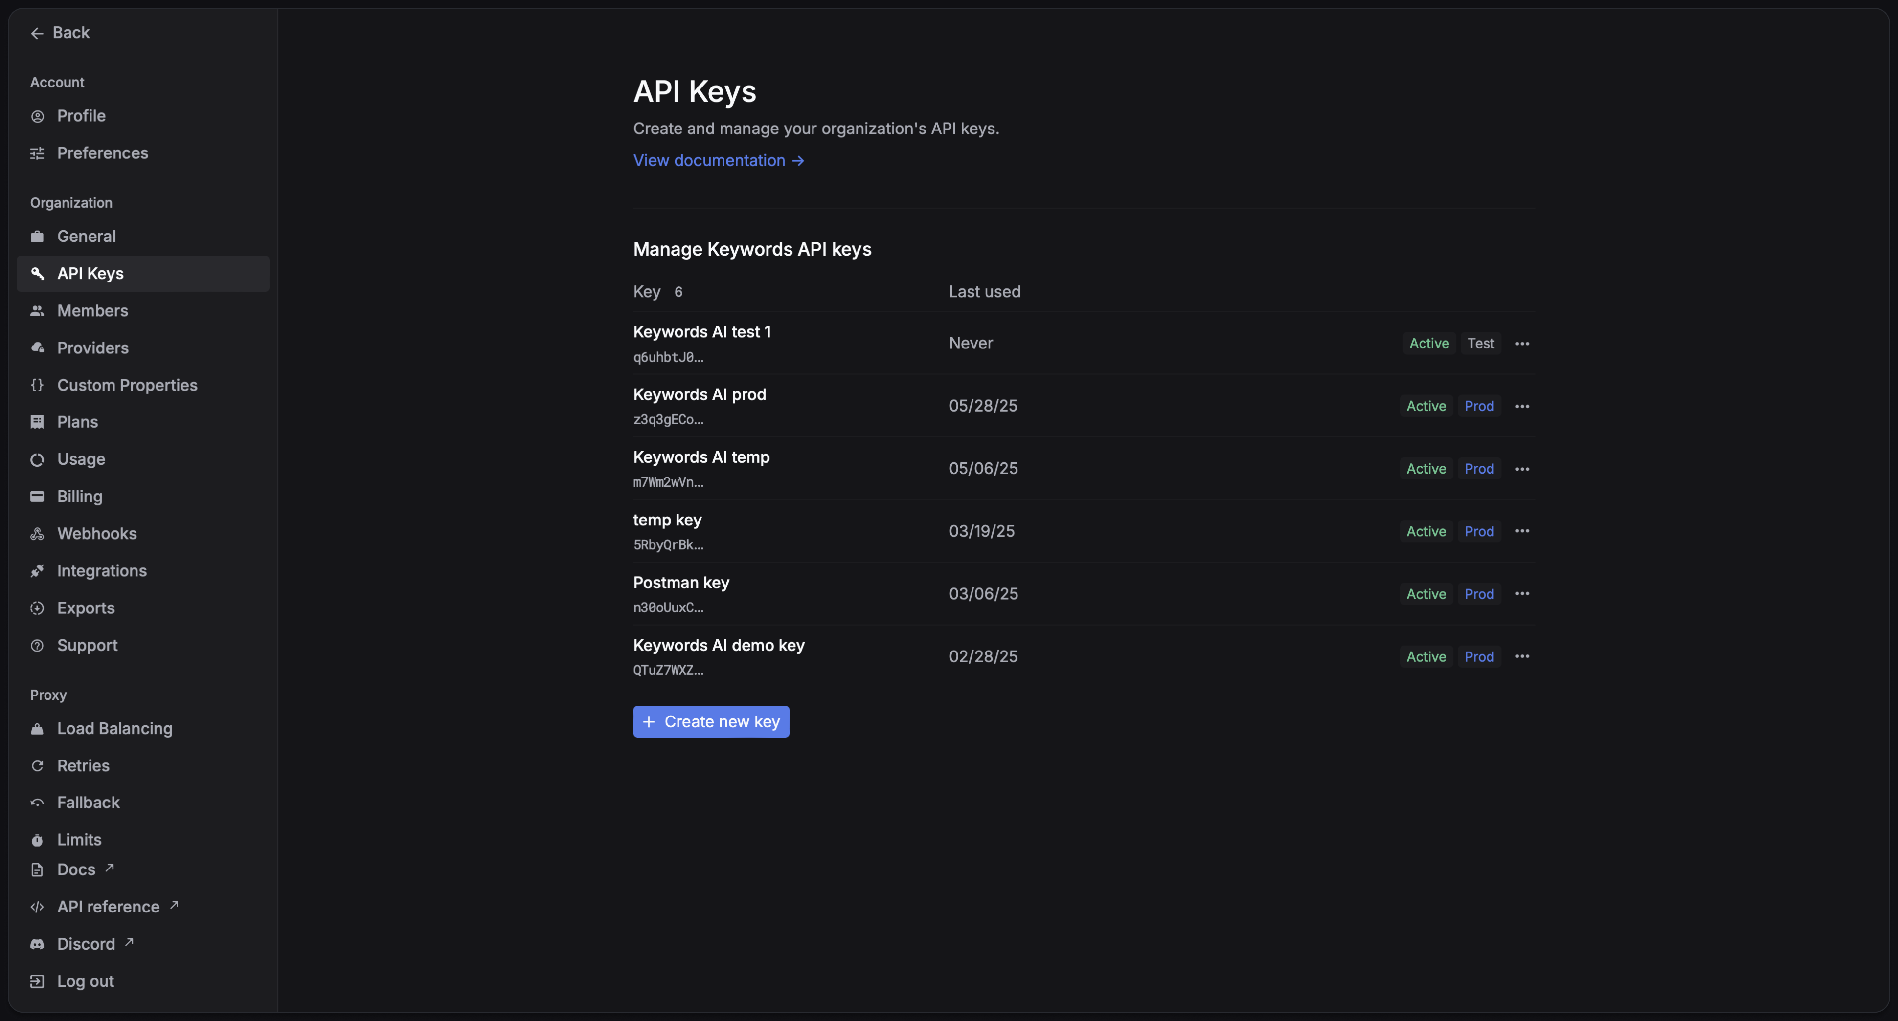Open options menu for Keywords AI demo key
Viewport: 1898px width, 1021px height.
coord(1522,656)
